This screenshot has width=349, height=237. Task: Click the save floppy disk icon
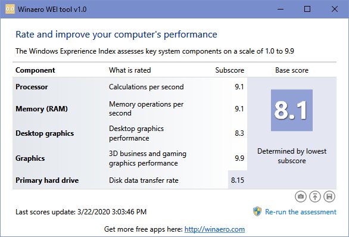[x=329, y=197]
